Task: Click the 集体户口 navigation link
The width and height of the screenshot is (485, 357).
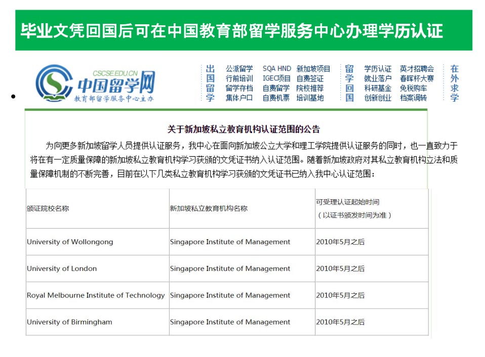Action: click(x=239, y=98)
